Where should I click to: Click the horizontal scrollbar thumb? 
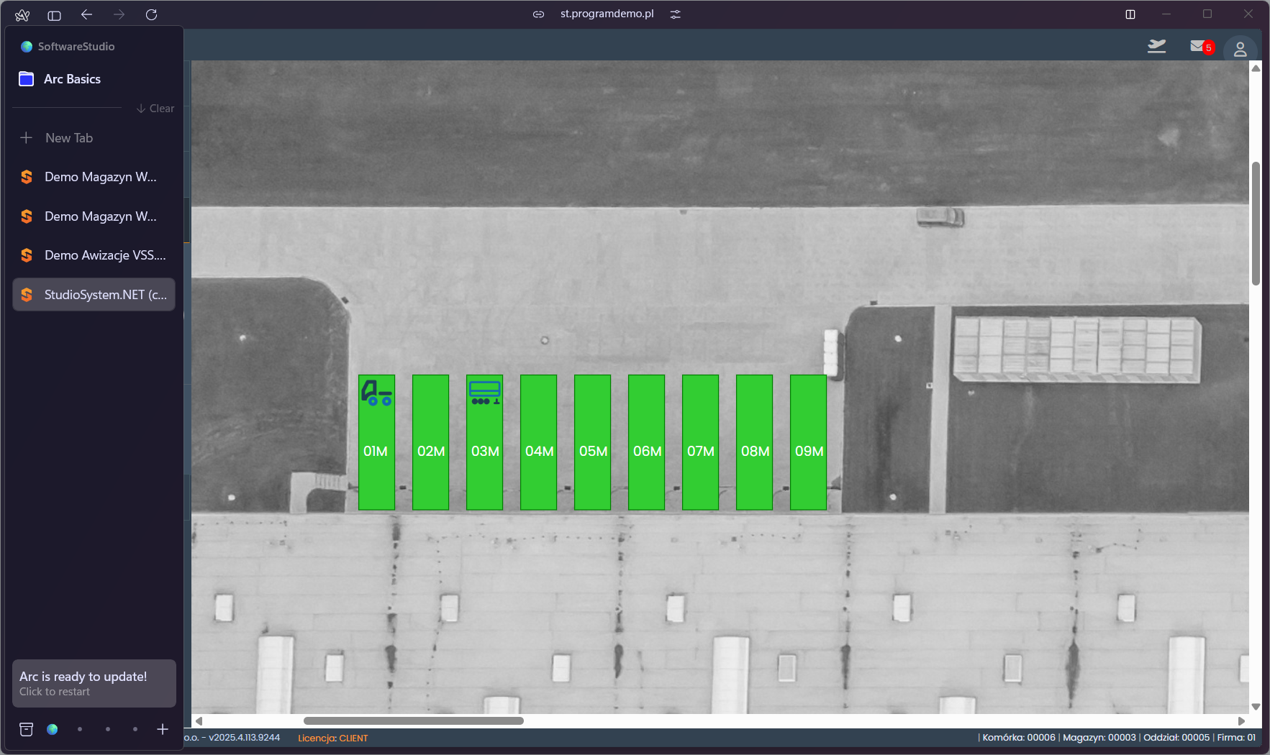[413, 720]
